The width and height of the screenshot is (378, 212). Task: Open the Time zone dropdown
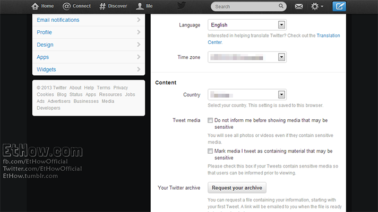pyautogui.click(x=247, y=57)
